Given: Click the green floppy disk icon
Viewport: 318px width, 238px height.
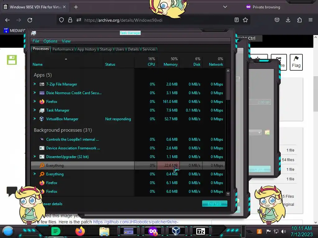Looking at the screenshot, I should coord(12,60).
